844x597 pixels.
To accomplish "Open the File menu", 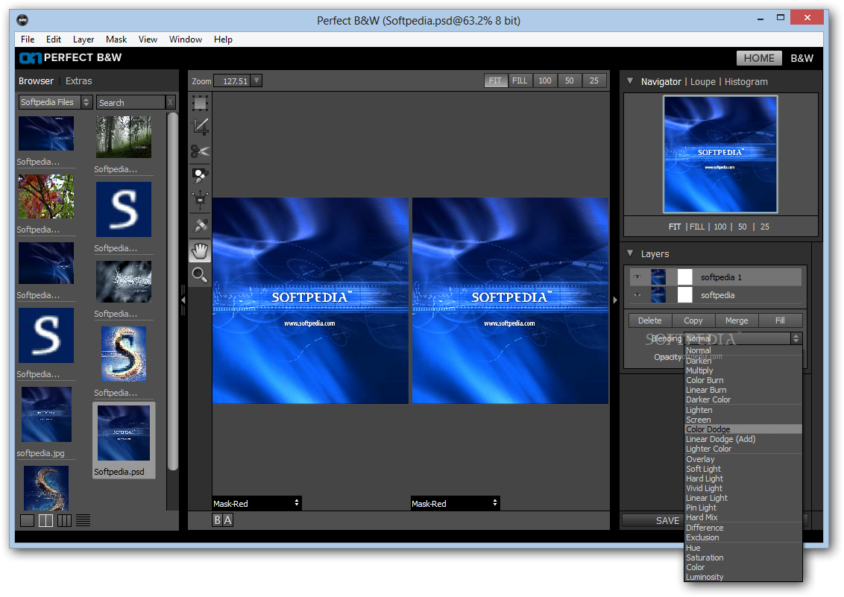I will (x=28, y=40).
